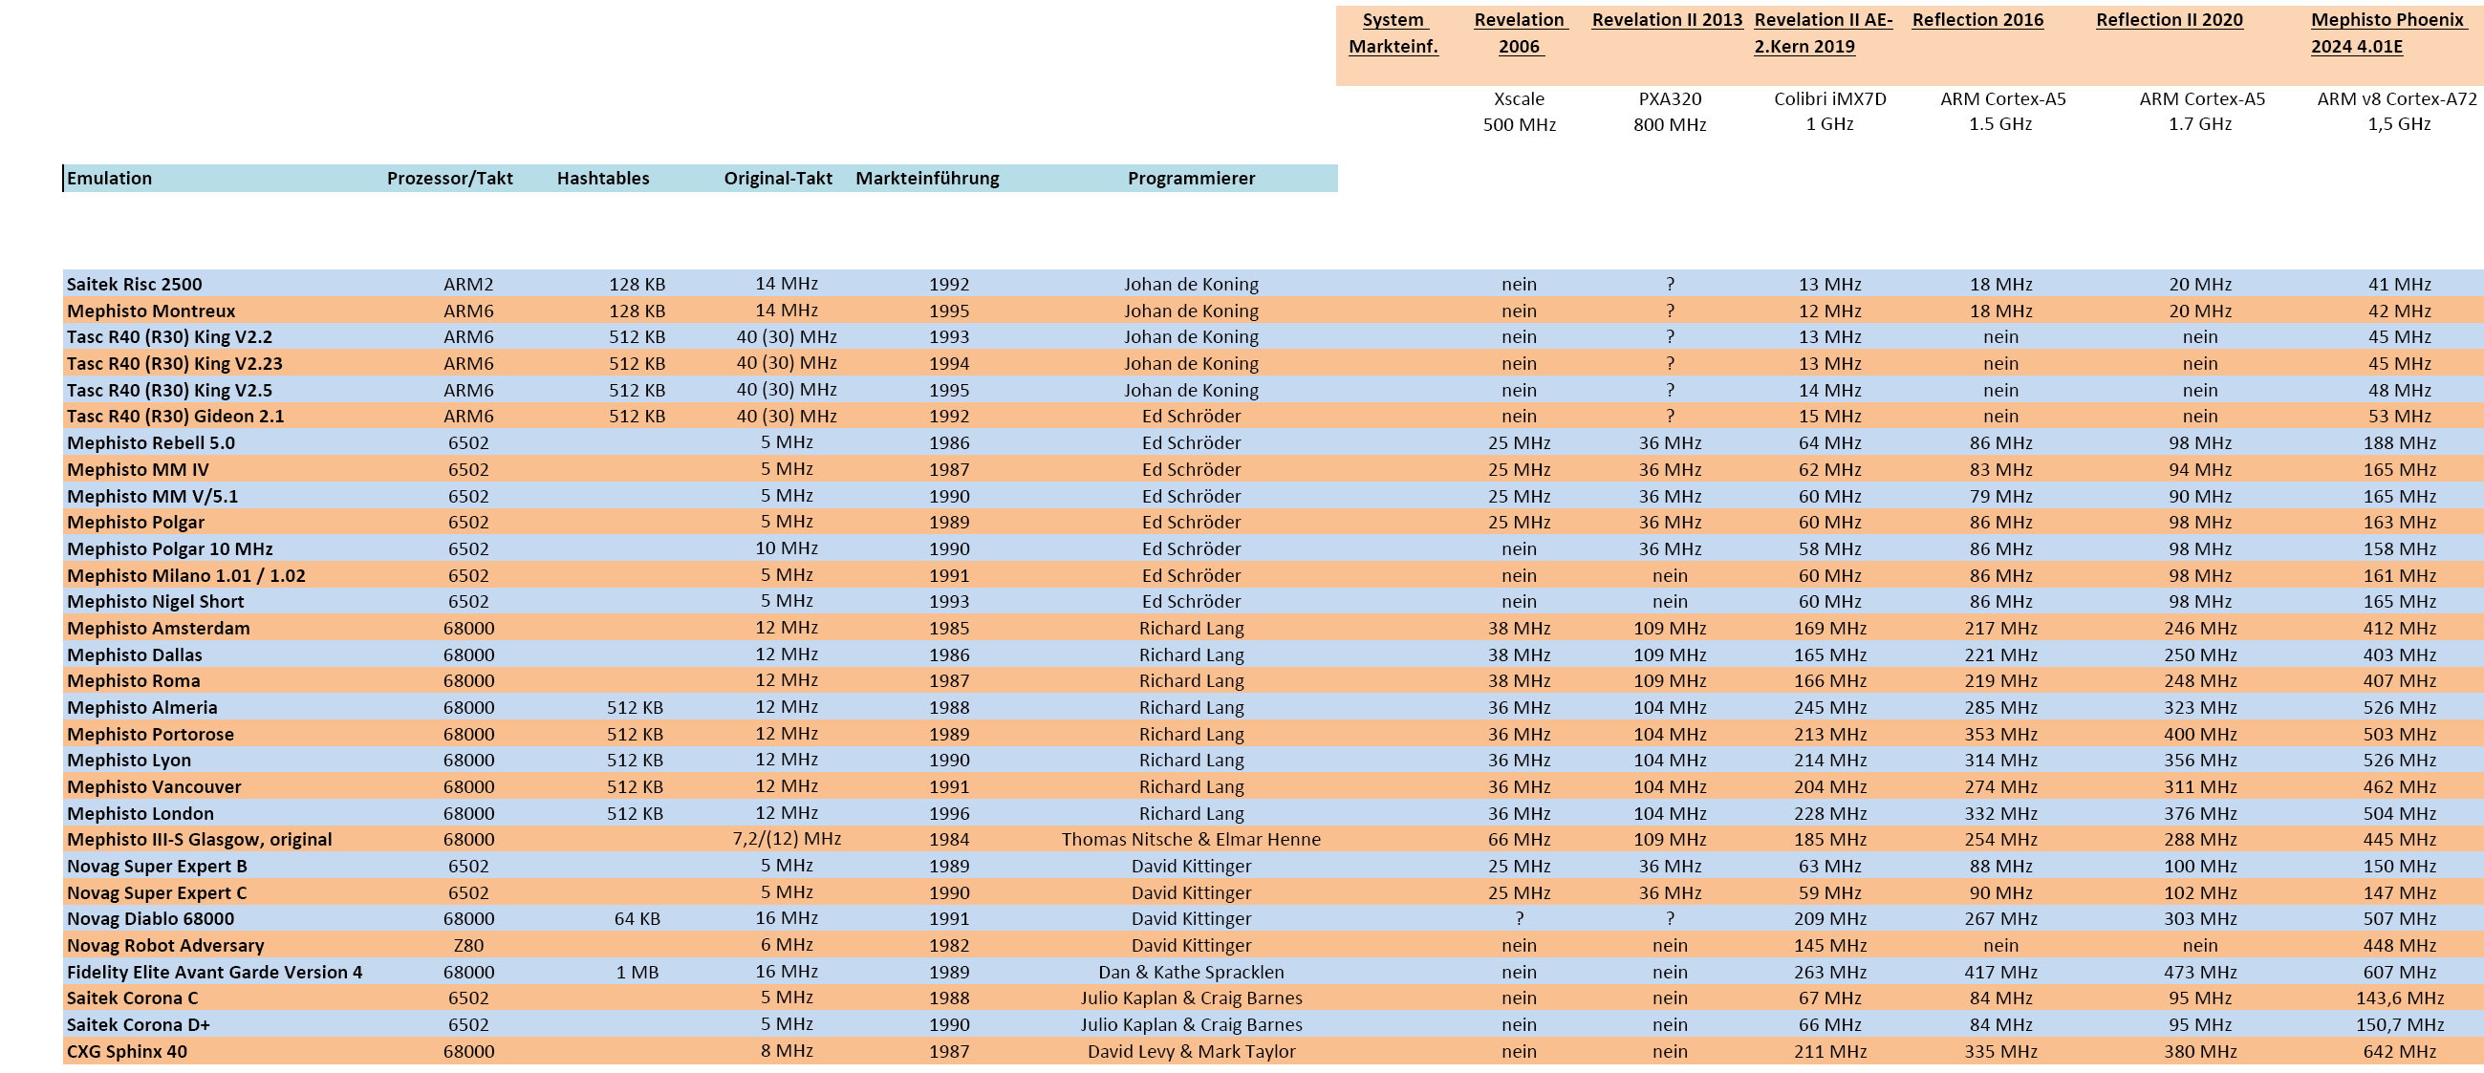Viewport: 2484px width, 1073px height.
Task: Click the PXA320 processor cell
Action: 1670,98
